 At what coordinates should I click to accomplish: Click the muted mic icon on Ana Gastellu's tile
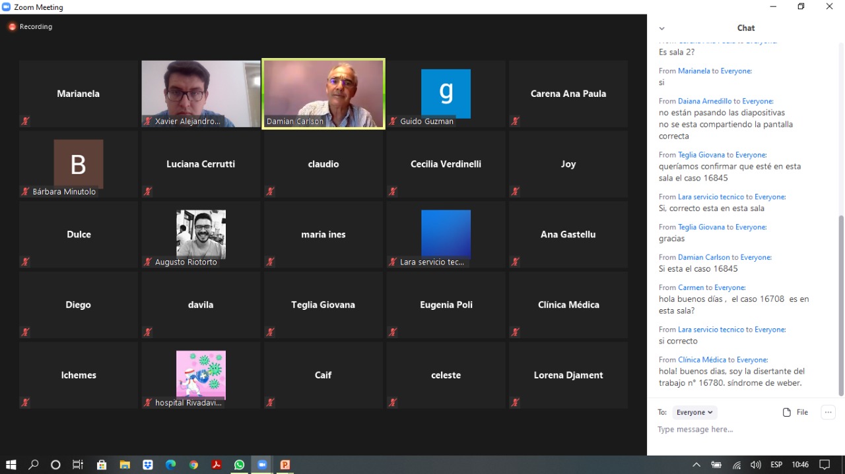pyautogui.click(x=516, y=262)
